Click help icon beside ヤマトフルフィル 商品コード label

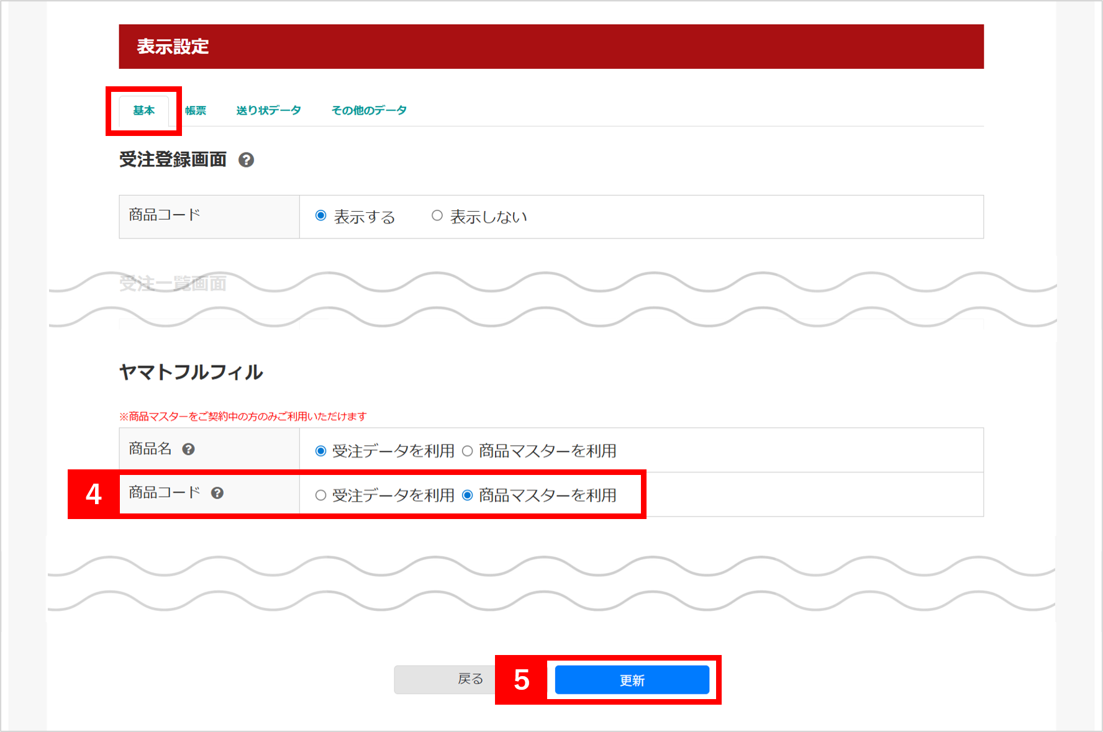217,493
